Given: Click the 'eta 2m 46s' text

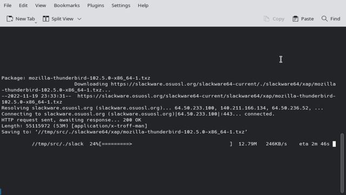Looking at the screenshot, I should coord(314,144).
